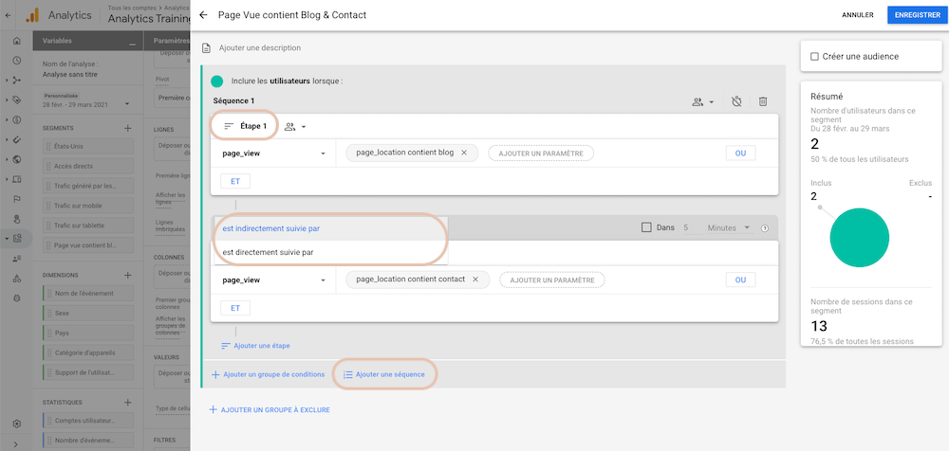Screen dimensions: 949x451
Task: Click the back arrow beside the segment title
Action: pyautogui.click(x=203, y=15)
